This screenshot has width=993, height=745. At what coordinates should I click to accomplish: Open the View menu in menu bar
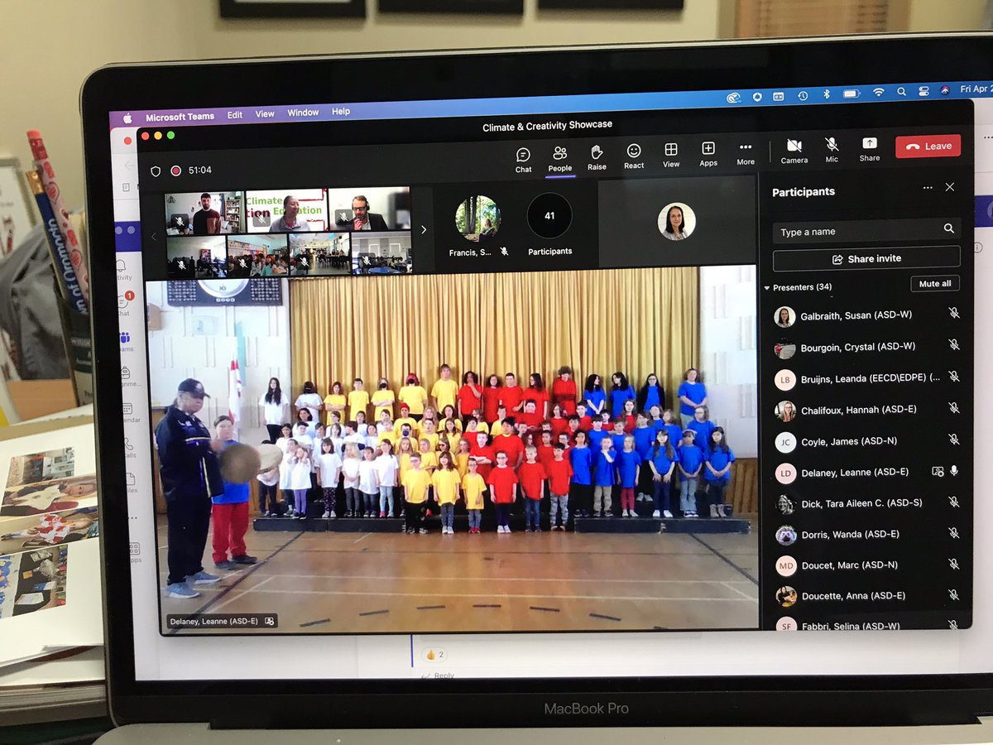(265, 114)
